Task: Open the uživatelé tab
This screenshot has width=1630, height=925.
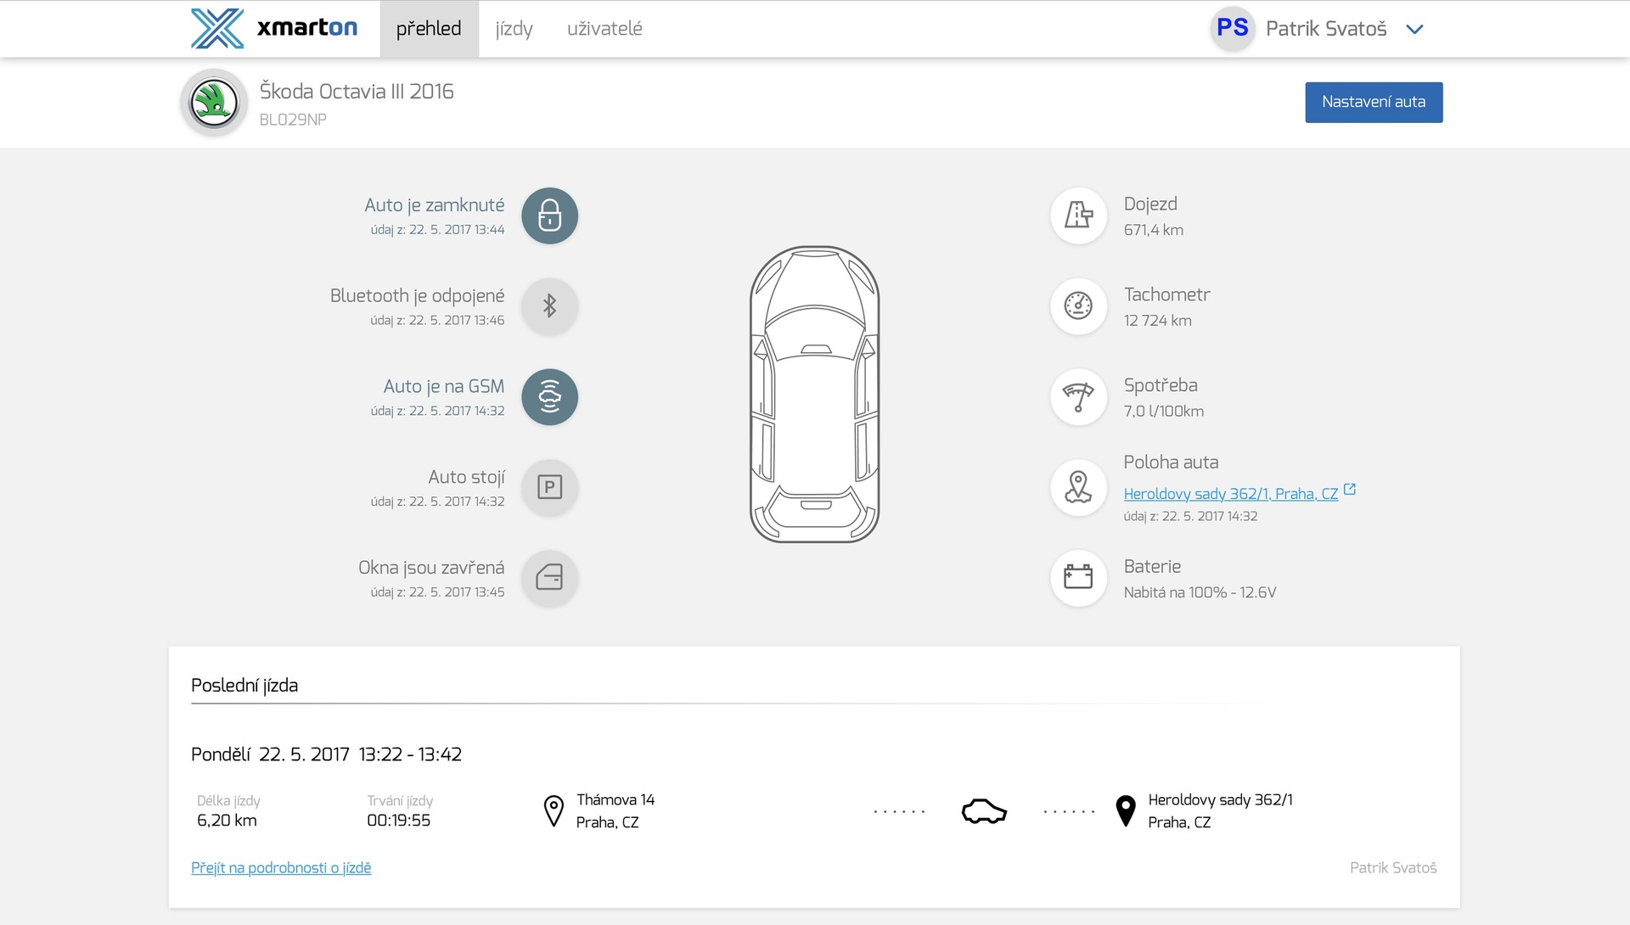Action: pyautogui.click(x=604, y=29)
